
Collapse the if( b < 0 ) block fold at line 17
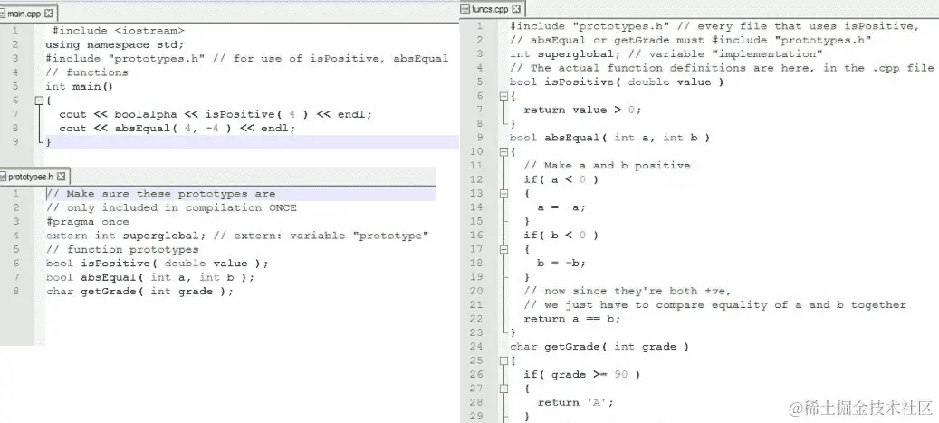[x=503, y=249]
